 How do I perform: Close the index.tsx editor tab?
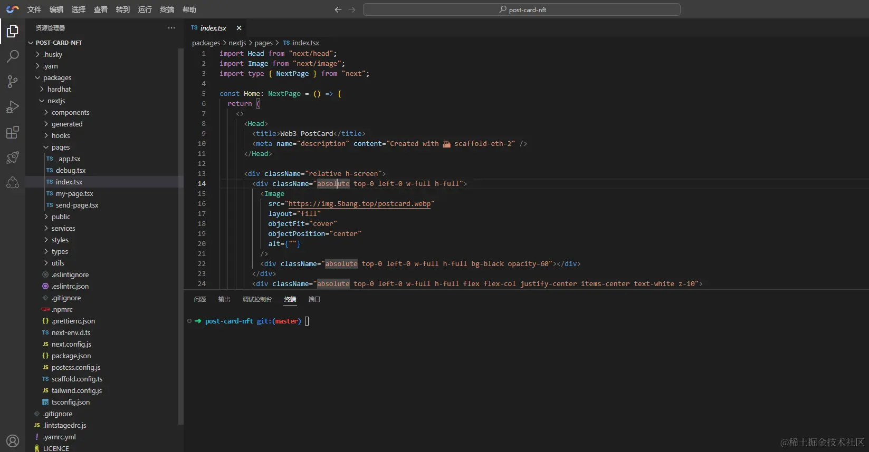[x=239, y=28]
